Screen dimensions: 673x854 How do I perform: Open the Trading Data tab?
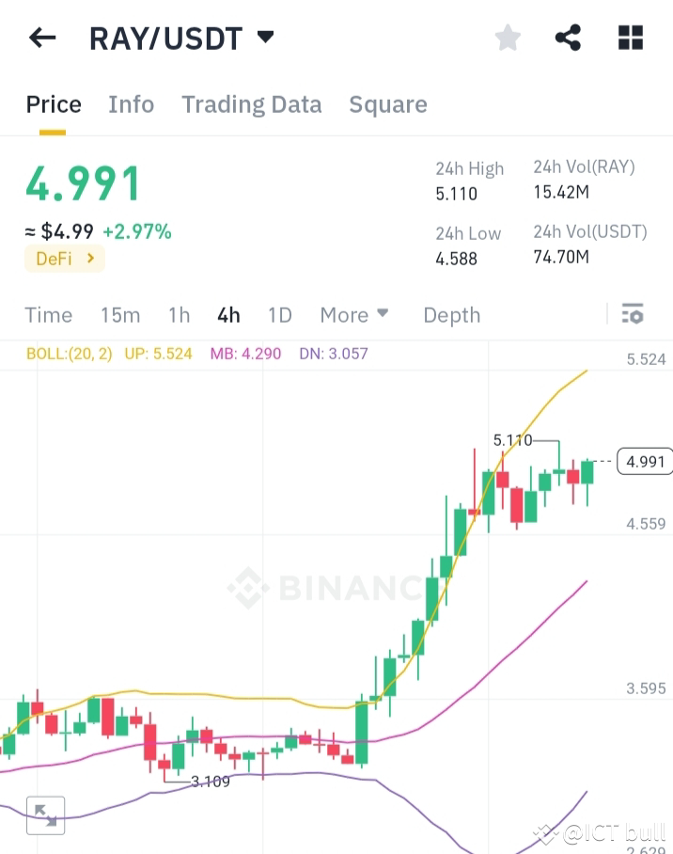251,104
